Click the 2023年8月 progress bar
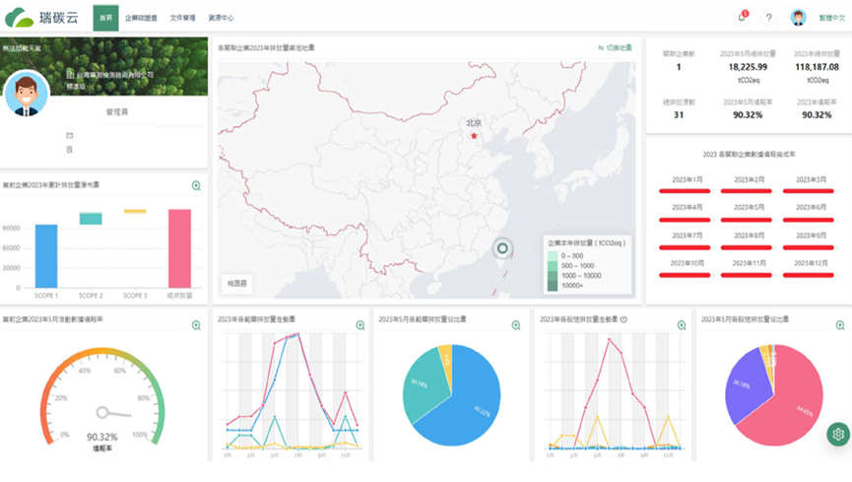The image size is (852, 482). tap(749, 247)
